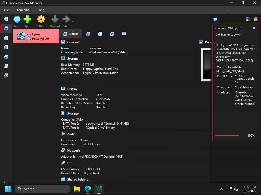This screenshot has height=195, width=261.
Task: Click the remove all notifications icon
Action: pos(255,19)
